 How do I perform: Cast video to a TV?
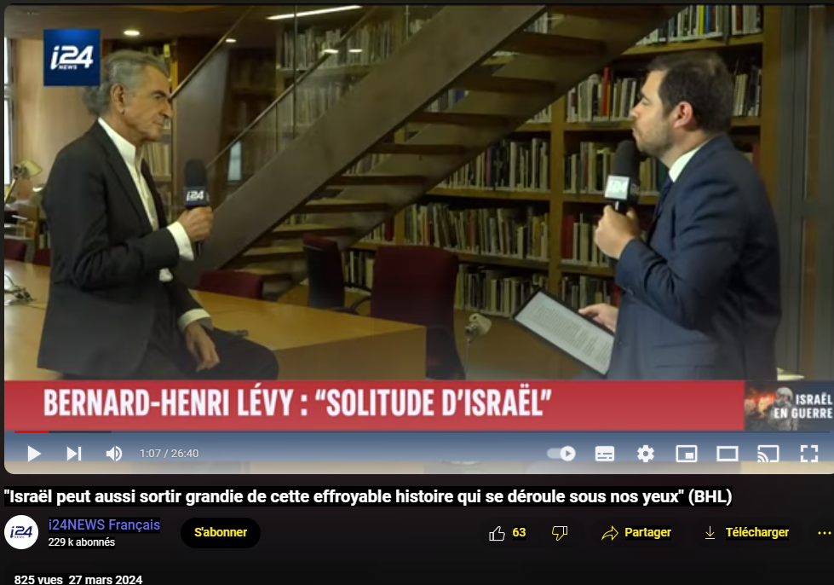pyautogui.click(x=768, y=454)
